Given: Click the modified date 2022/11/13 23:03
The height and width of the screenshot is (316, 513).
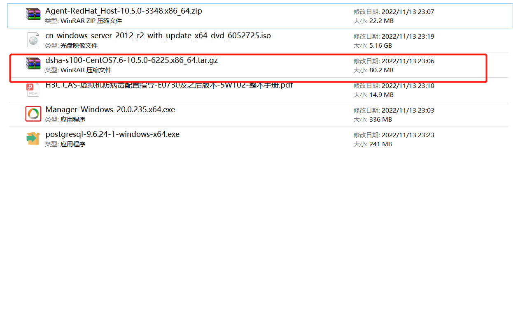Looking at the screenshot, I should [x=408, y=111].
